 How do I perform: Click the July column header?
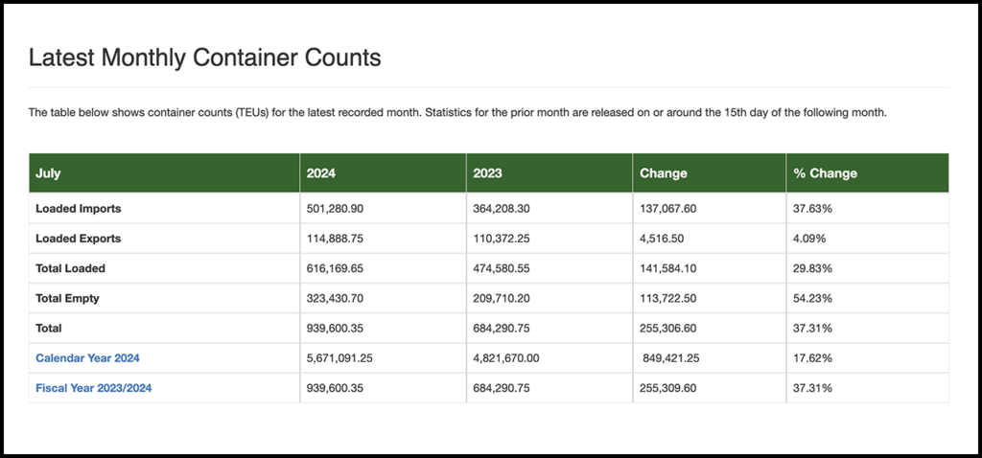48,173
